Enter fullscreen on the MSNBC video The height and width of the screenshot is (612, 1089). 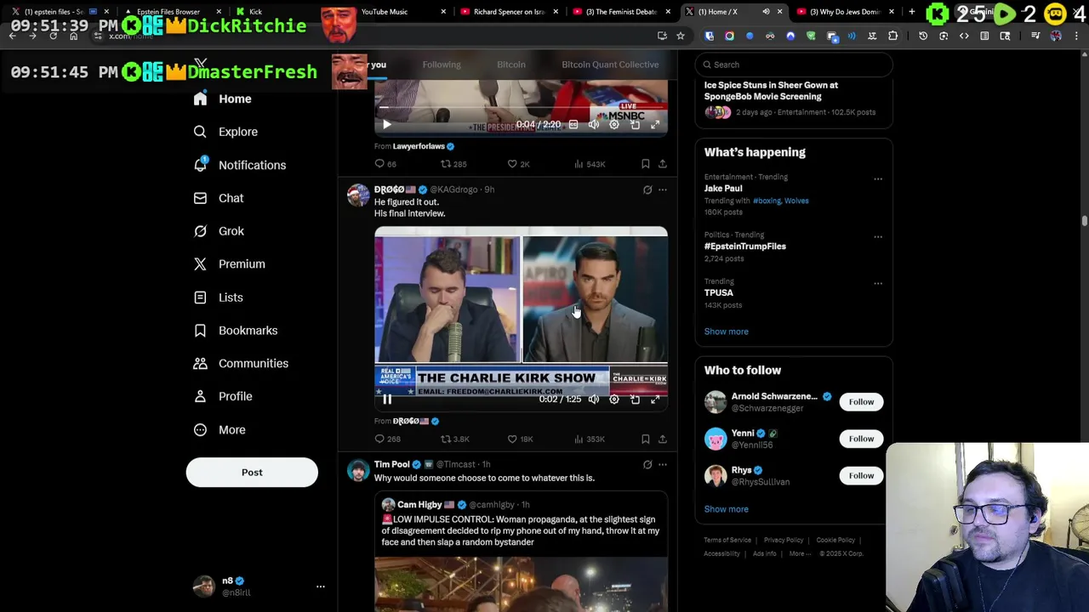pos(655,125)
